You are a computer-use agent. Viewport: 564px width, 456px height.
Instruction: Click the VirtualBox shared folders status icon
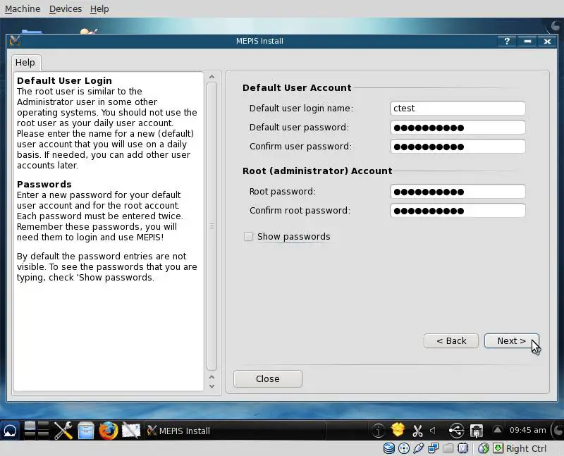448,448
